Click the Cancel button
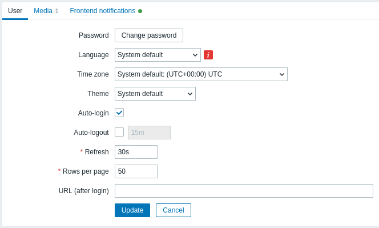The width and height of the screenshot is (379, 228). pyautogui.click(x=174, y=210)
